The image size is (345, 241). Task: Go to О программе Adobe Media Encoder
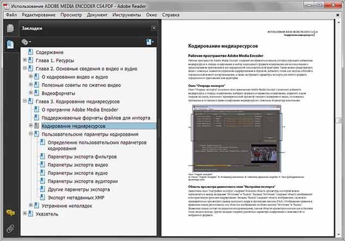tap(80, 110)
